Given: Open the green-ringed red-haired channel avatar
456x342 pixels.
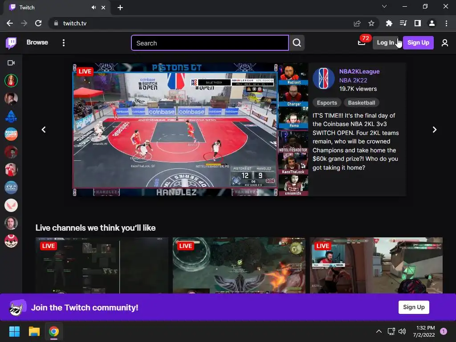Looking at the screenshot, I should point(11,81).
